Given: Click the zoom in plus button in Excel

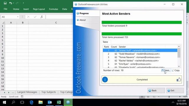Looking at the screenshot, I should coord(180,97).
